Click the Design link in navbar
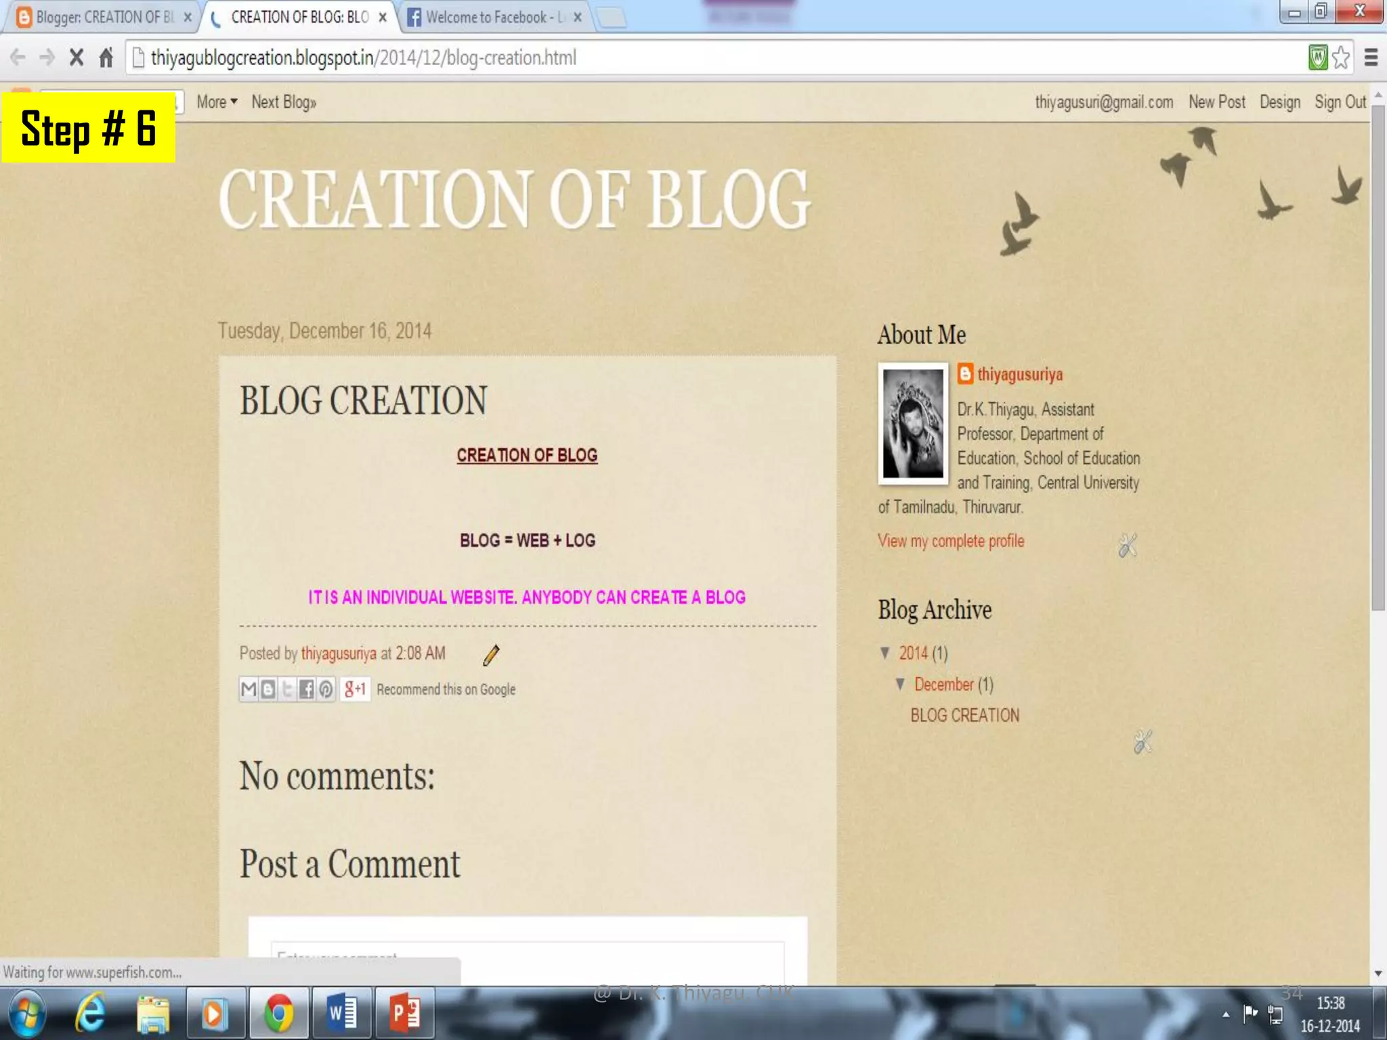This screenshot has height=1040, width=1387. [1279, 102]
